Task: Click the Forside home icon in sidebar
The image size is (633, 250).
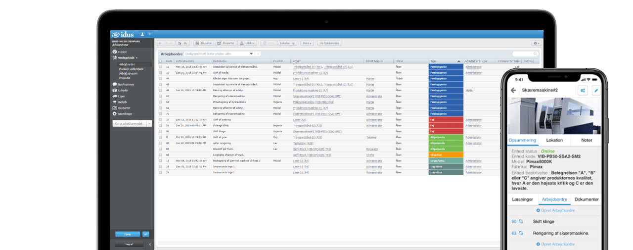Action: point(114,52)
